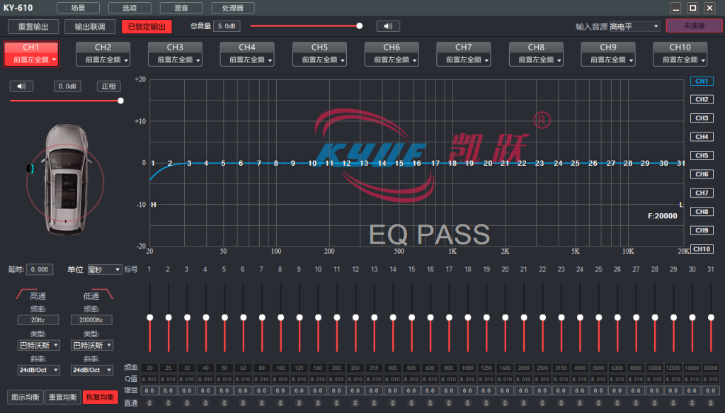The width and height of the screenshot is (725, 413).
Task: Click the CH1 gain field showing 0.0dB
Action: pyautogui.click(x=67, y=86)
